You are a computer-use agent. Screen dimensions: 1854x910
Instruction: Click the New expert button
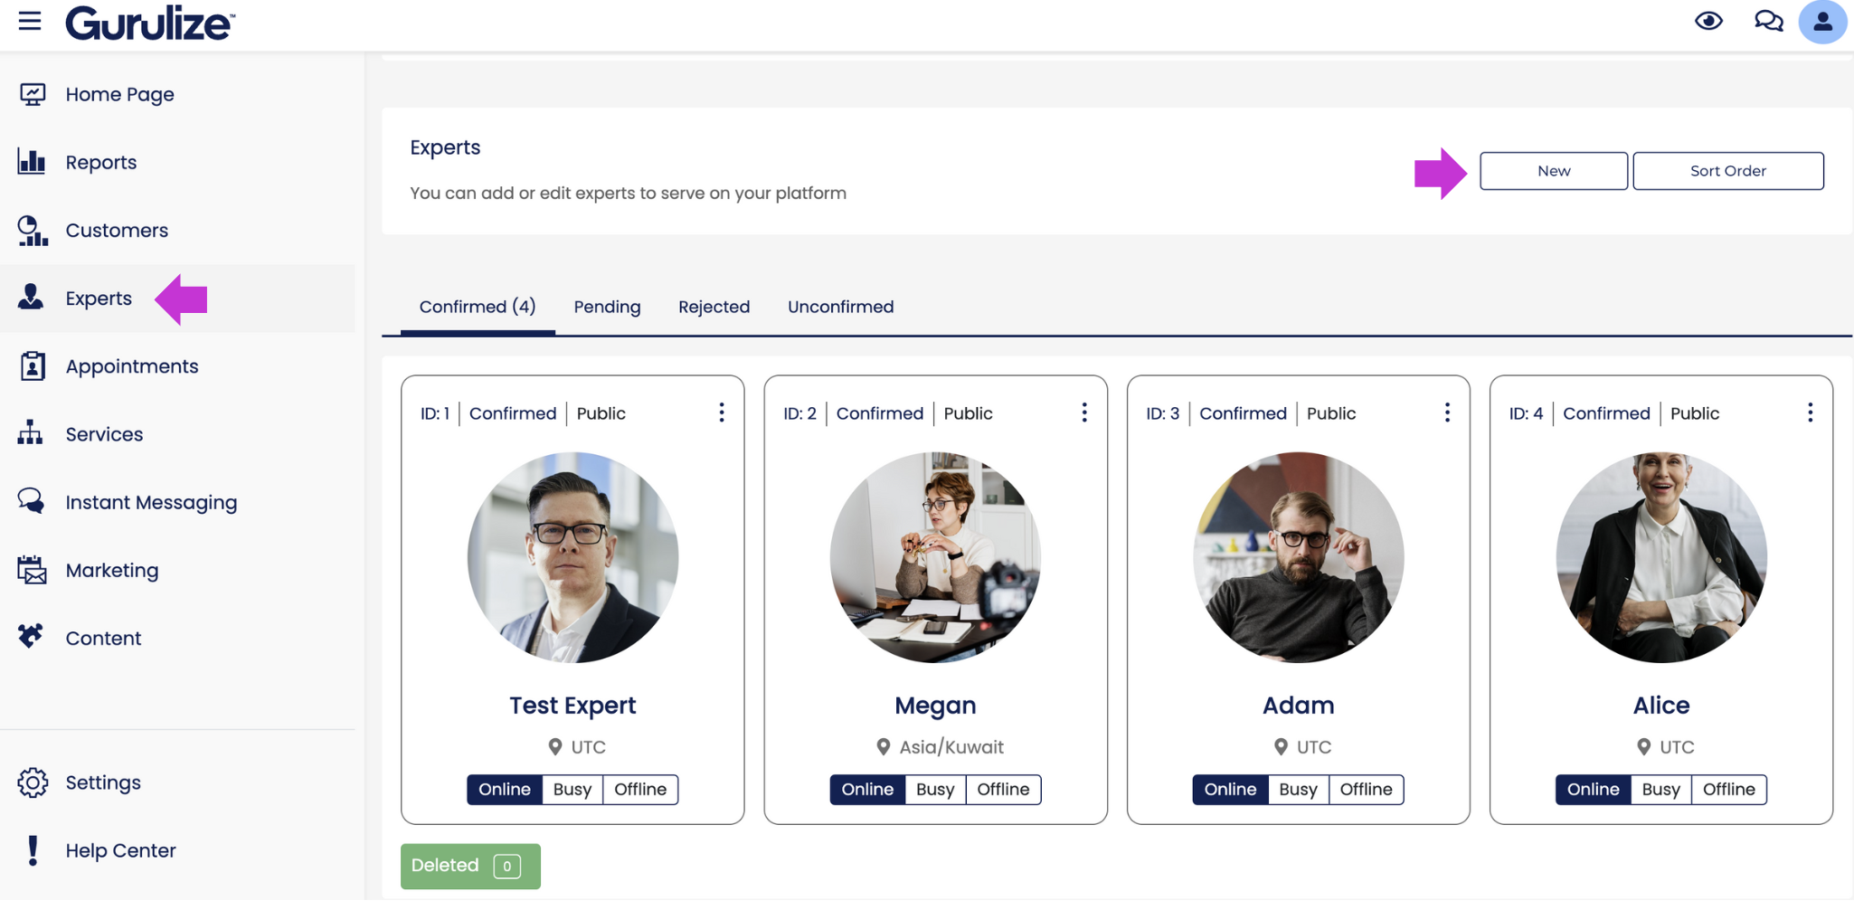pos(1554,171)
